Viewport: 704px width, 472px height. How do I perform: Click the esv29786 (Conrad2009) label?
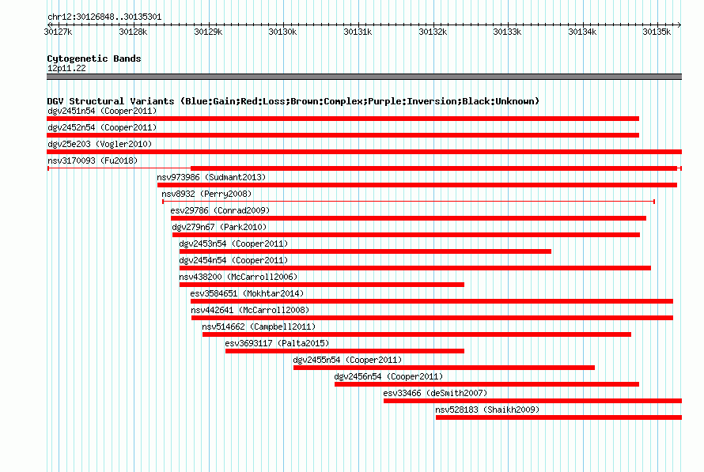tap(220, 210)
